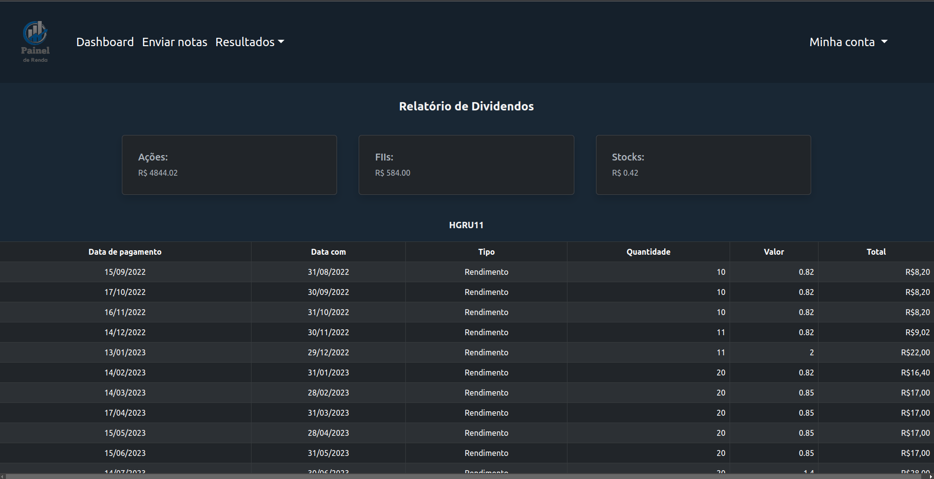
Task: Expand the Resultados dropdown menu
Action: 250,42
